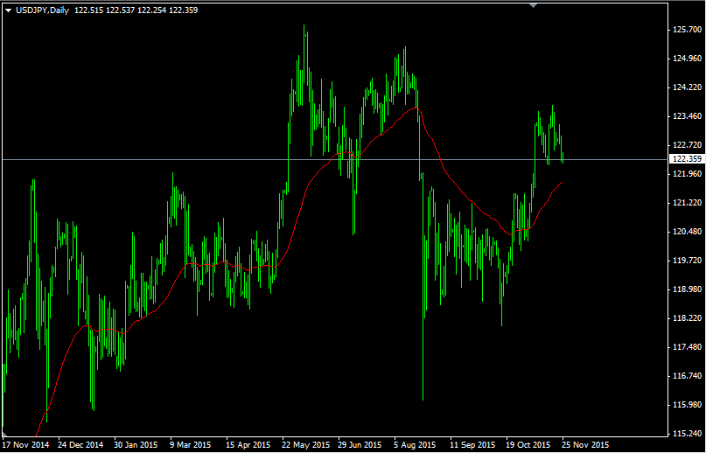This screenshot has width=706, height=453.
Task: Open the chart menu triangle beside USDJPY
Action: pyautogui.click(x=9, y=10)
